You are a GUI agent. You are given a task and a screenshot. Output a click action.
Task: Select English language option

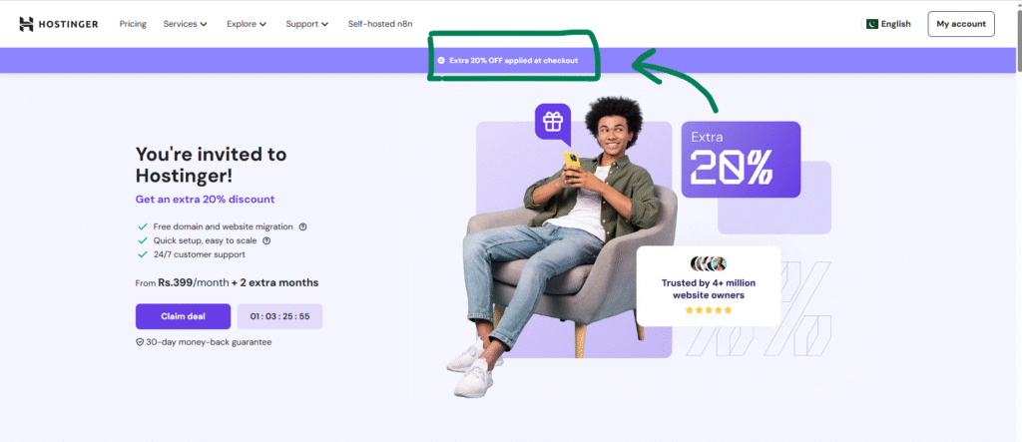(x=895, y=24)
